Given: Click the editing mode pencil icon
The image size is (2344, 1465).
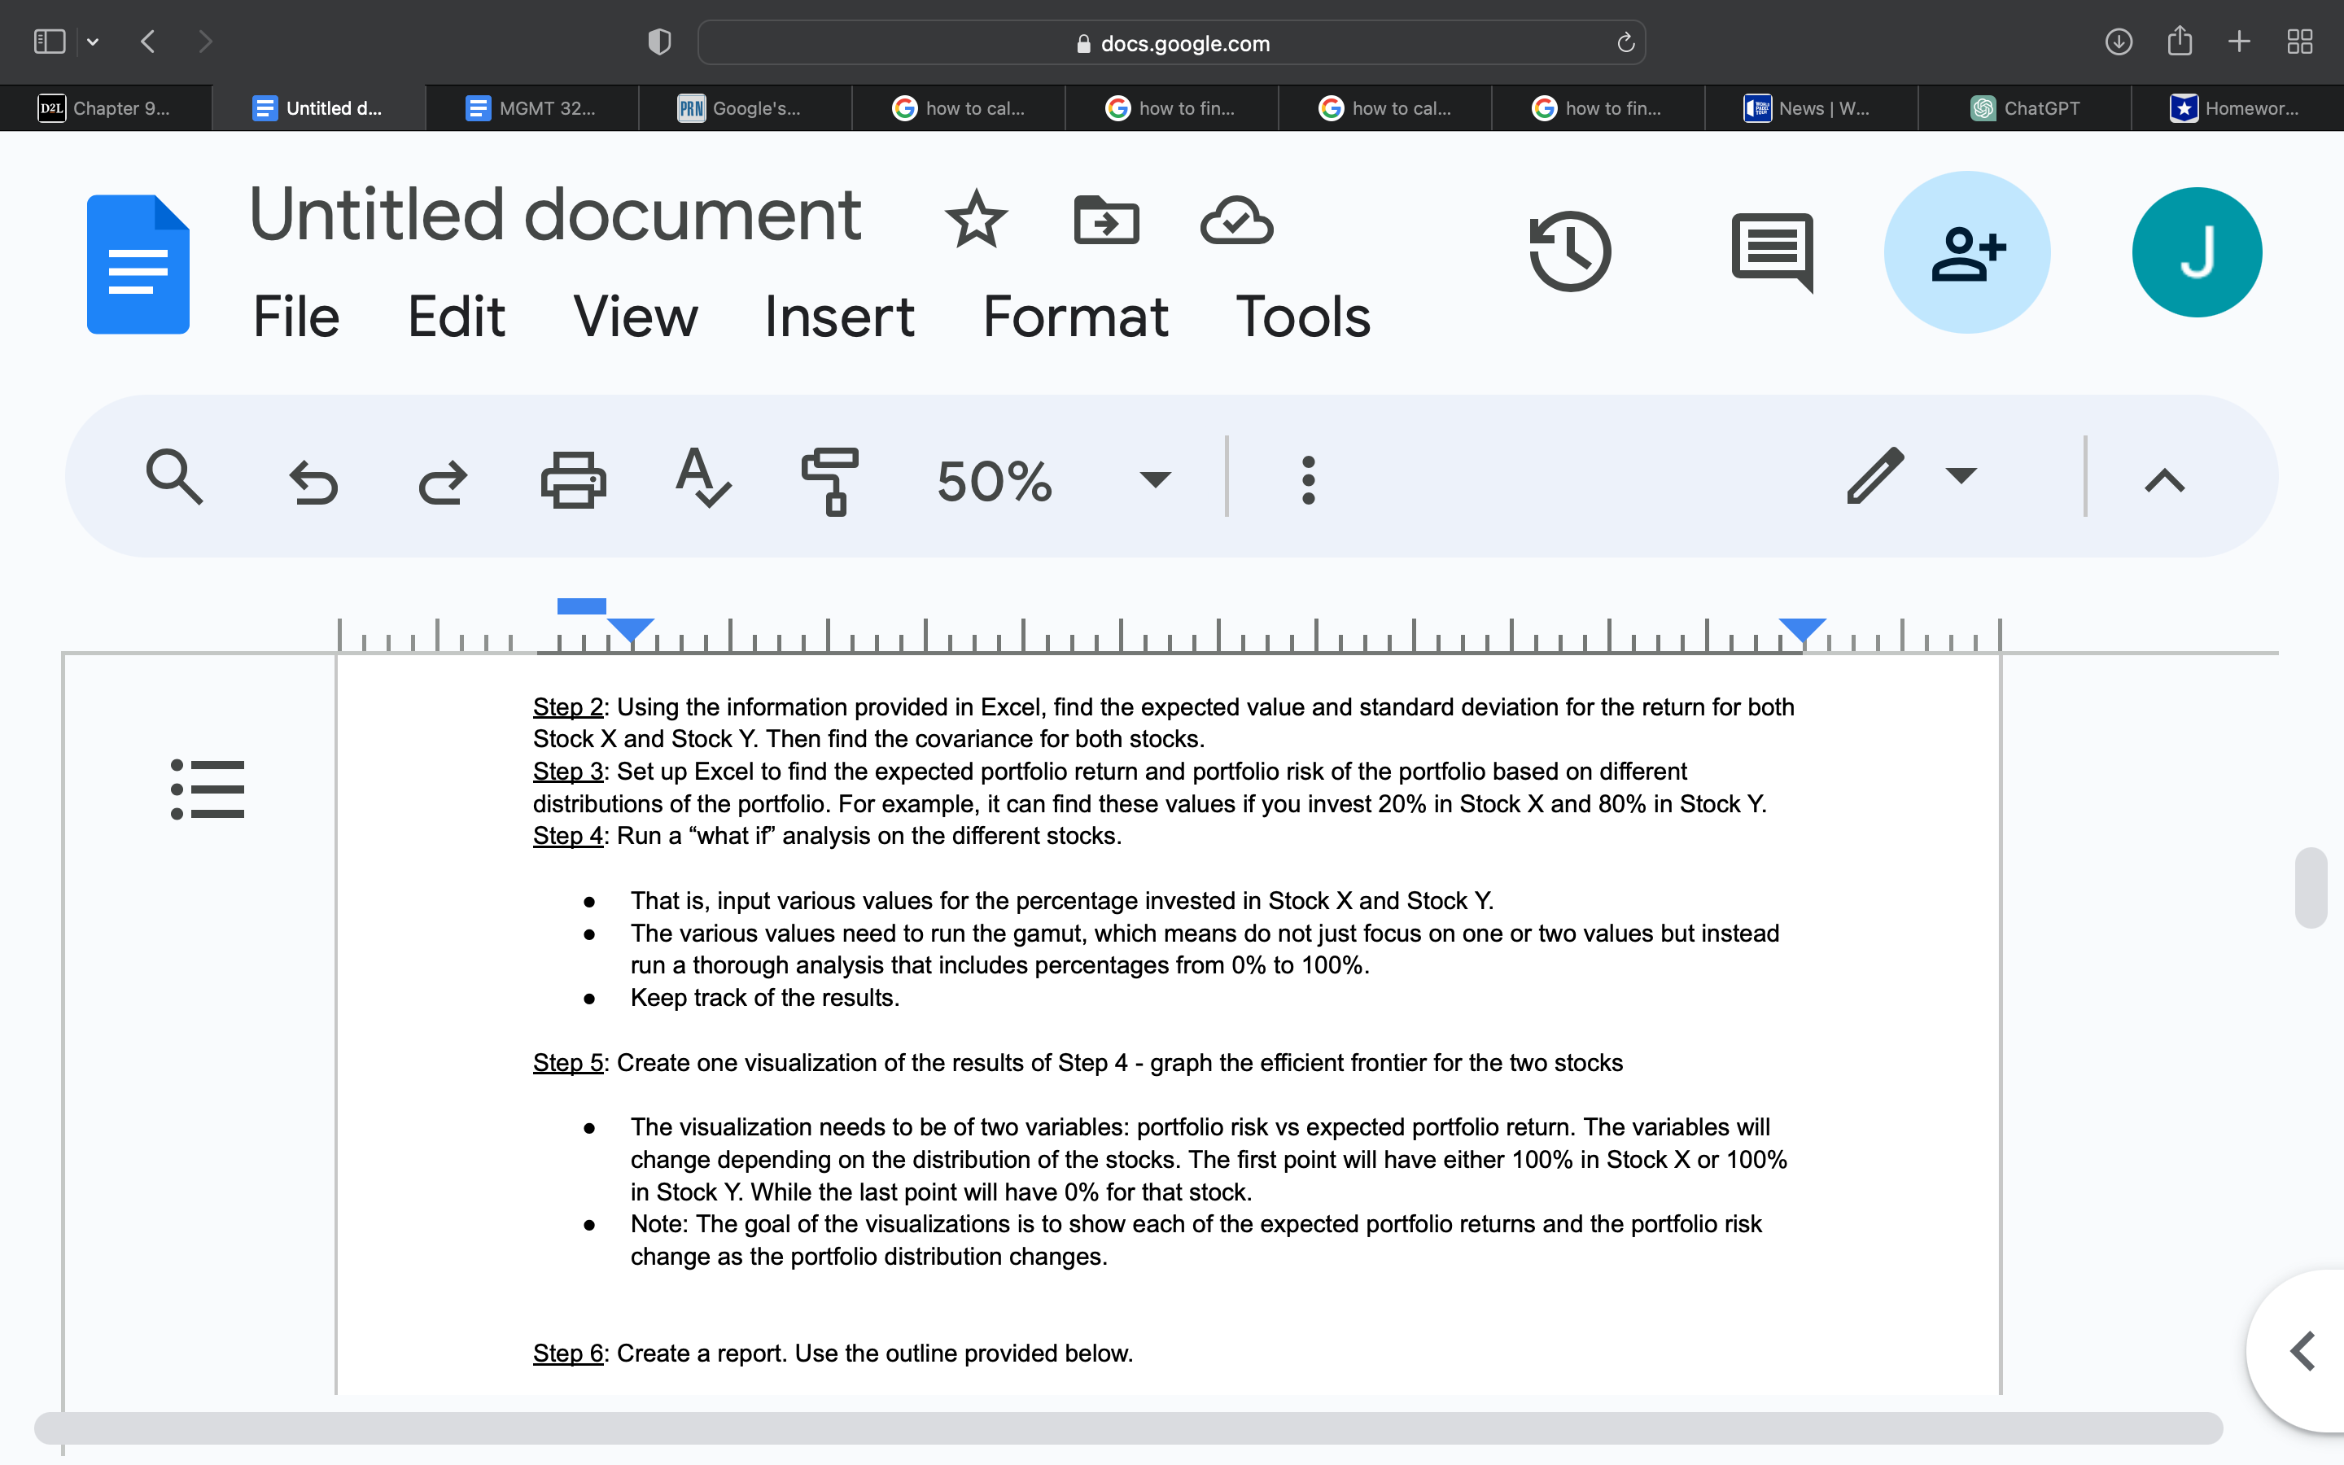Looking at the screenshot, I should 1875,476.
